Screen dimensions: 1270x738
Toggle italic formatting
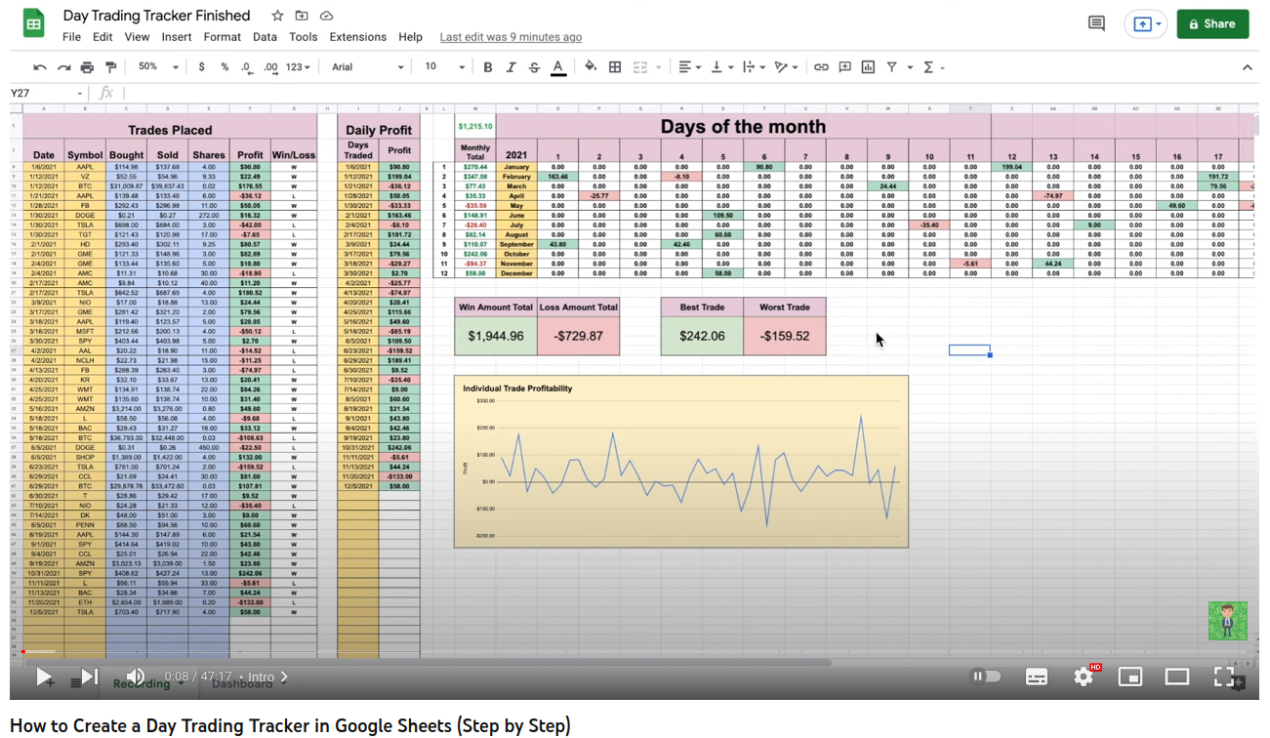[511, 67]
